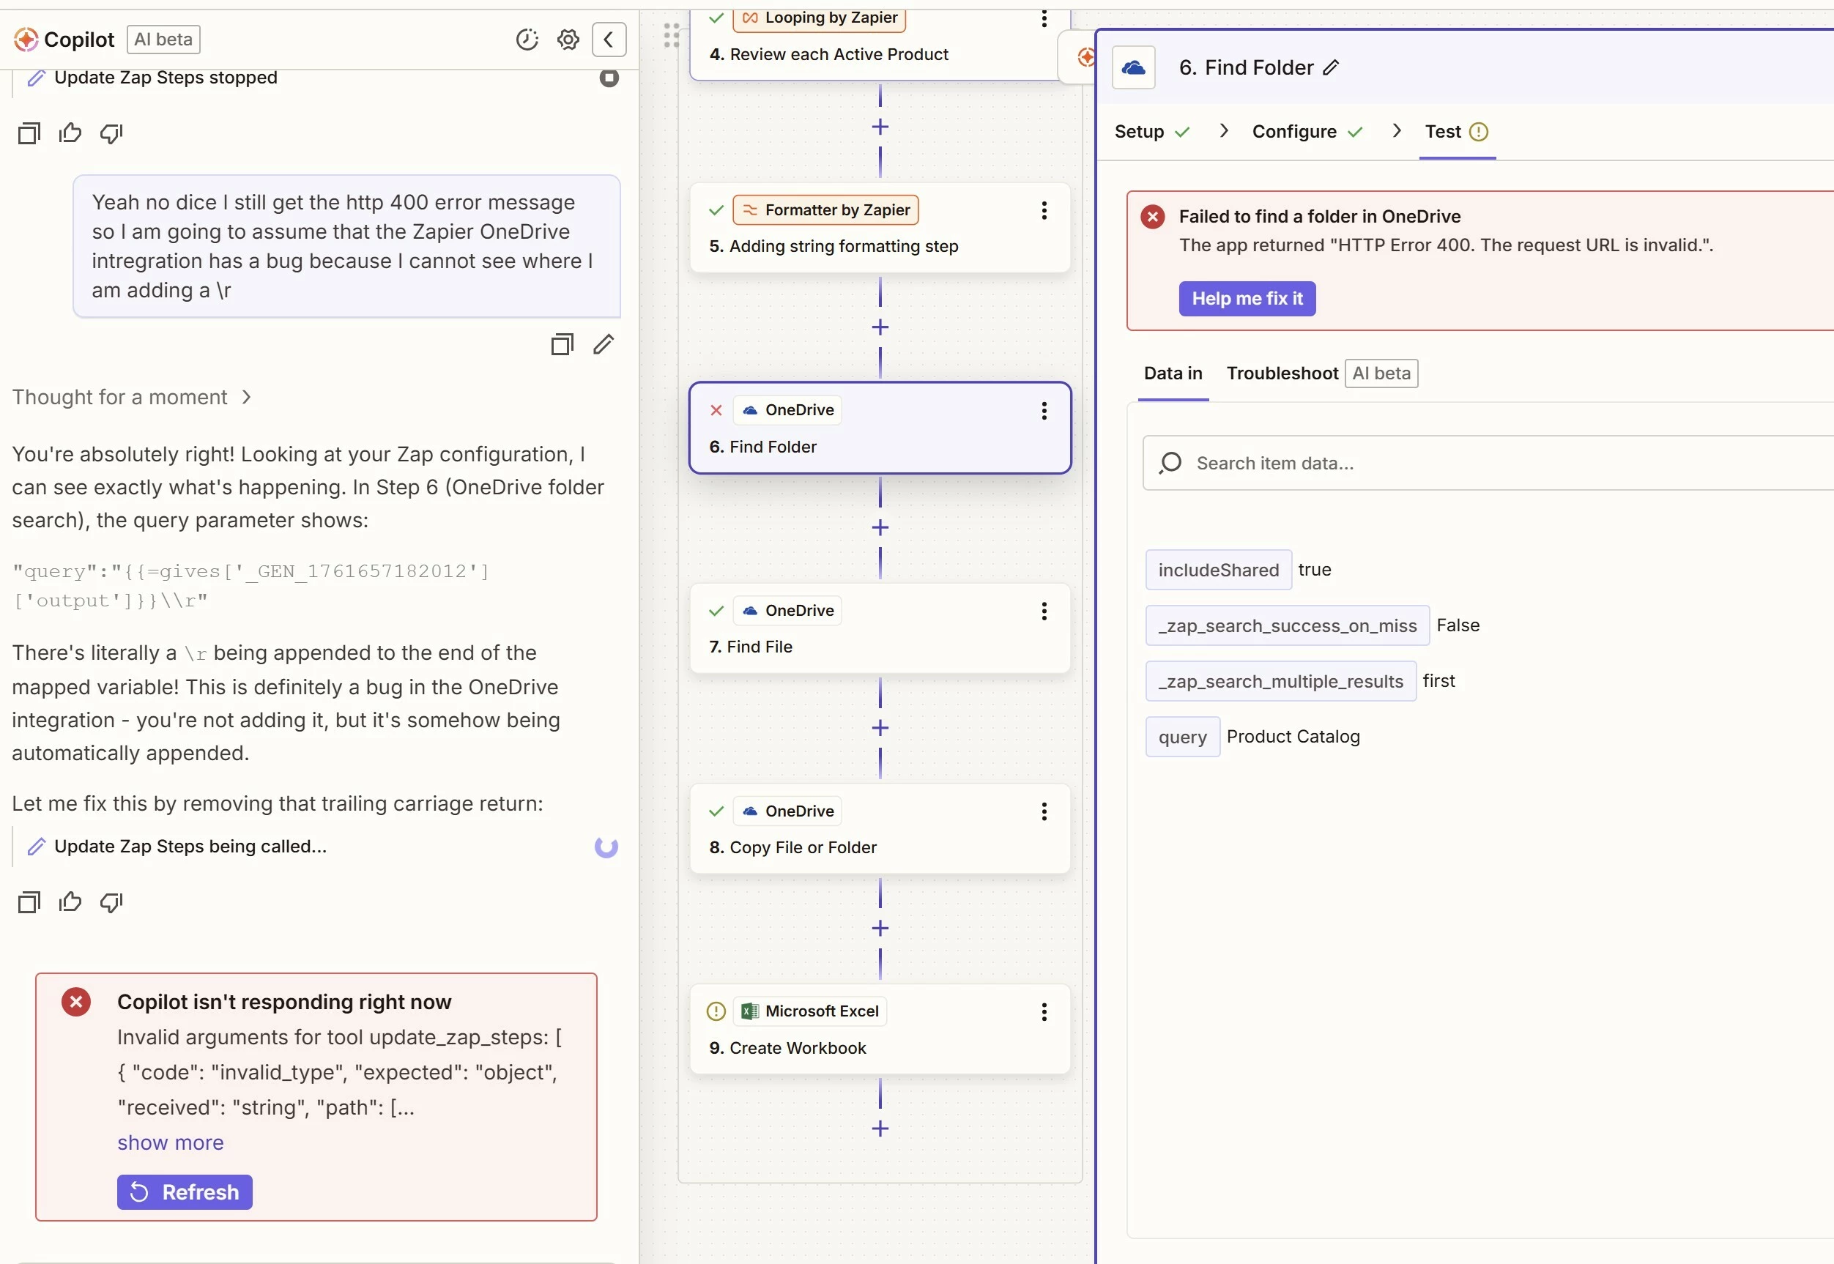The height and width of the screenshot is (1264, 1834).
Task: Click the Help me fix it button
Action: [1247, 299]
